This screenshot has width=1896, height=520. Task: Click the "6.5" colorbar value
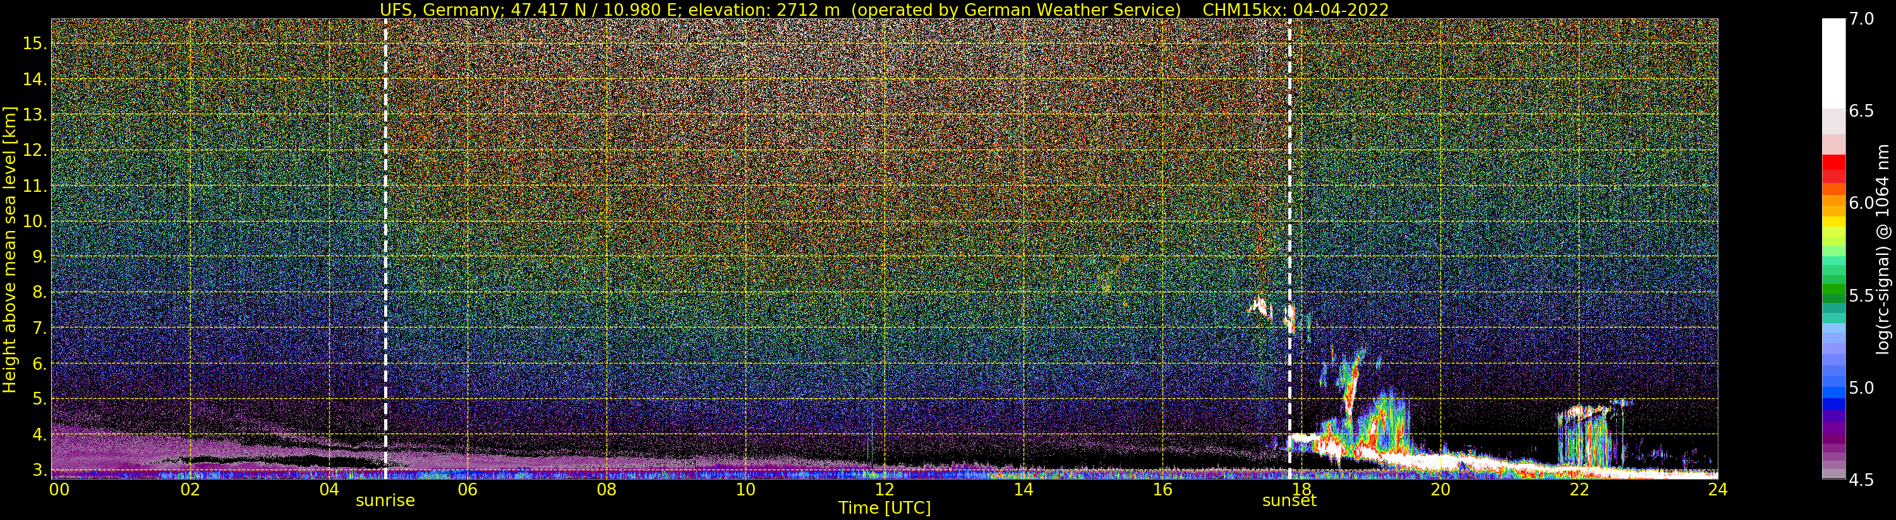coord(1861,111)
